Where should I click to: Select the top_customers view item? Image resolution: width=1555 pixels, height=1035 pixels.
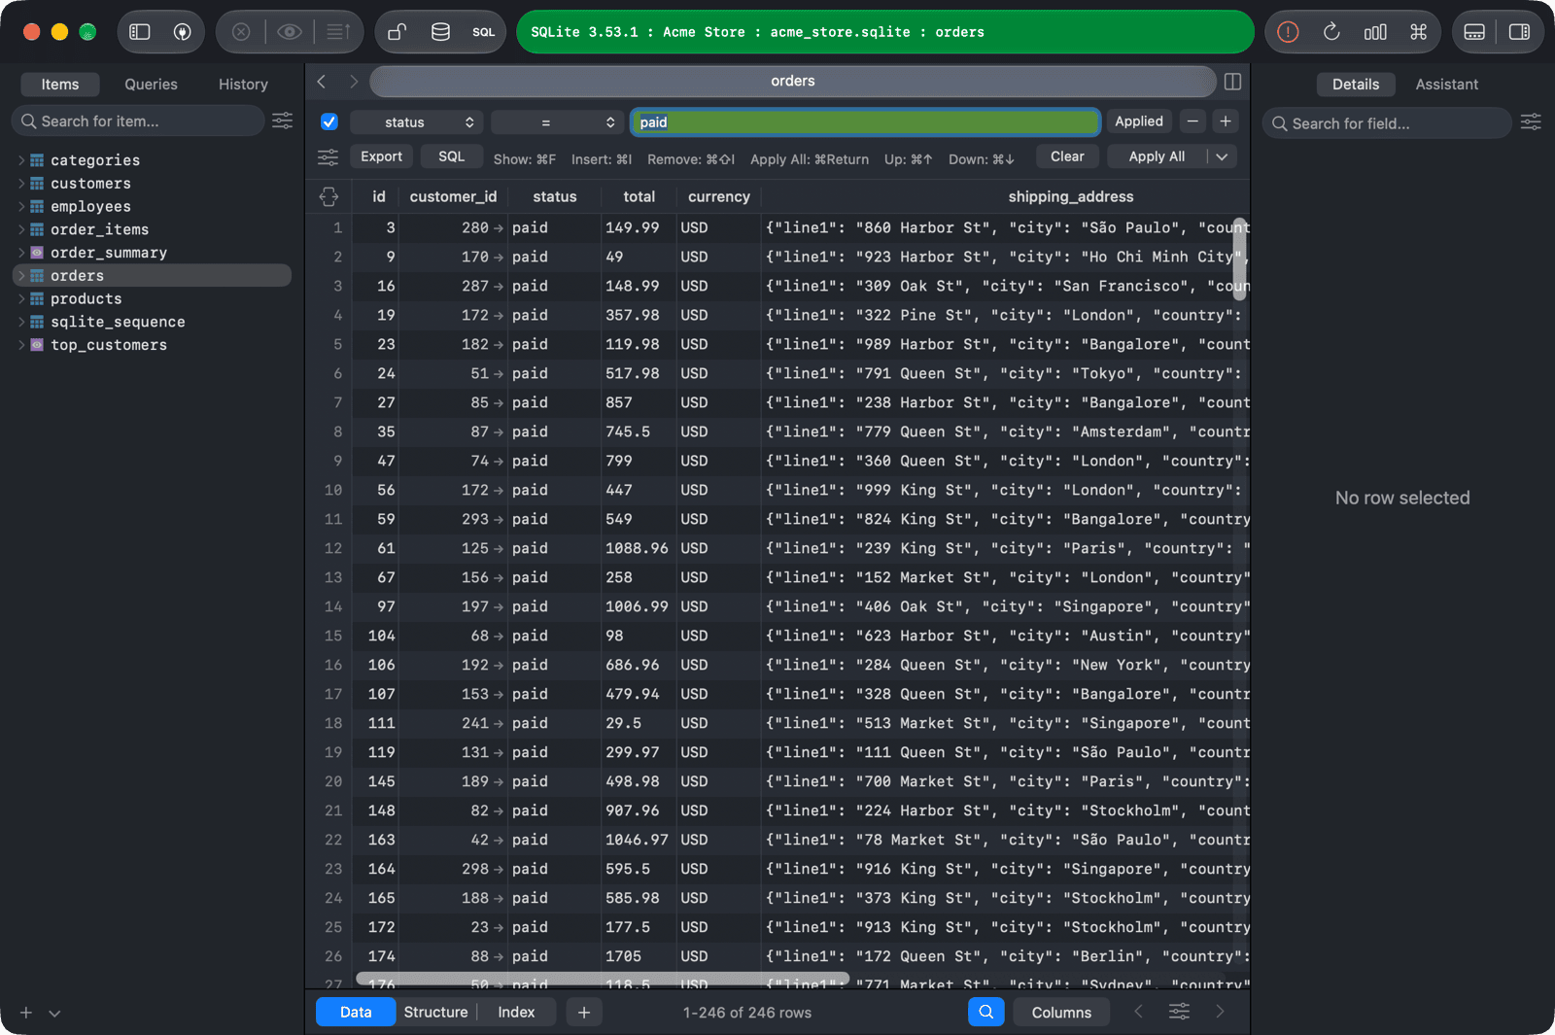(109, 345)
